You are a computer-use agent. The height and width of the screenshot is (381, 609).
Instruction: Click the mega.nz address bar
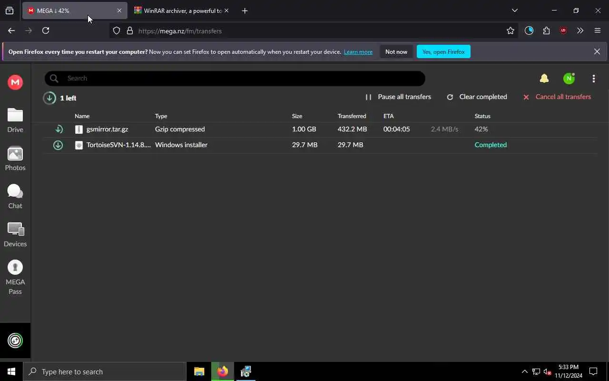pyautogui.click(x=314, y=31)
